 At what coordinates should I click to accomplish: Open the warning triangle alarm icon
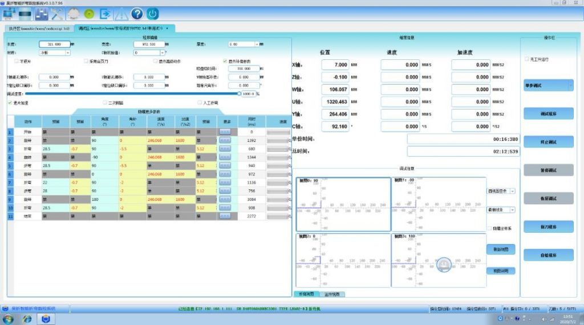pos(121,14)
